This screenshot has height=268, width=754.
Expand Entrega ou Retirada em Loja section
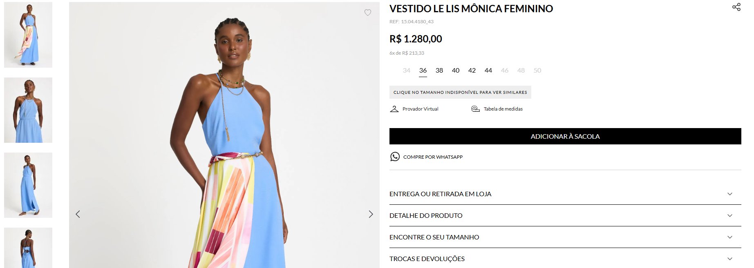(565, 194)
